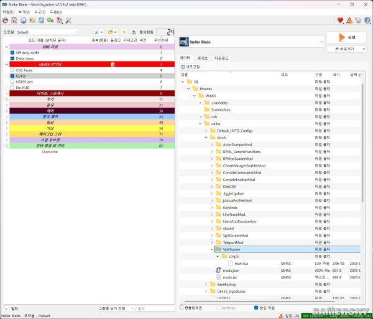Click the mod list tools icon beside the profile
Viewport: 373px width, 319px height.
[x=99, y=32]
